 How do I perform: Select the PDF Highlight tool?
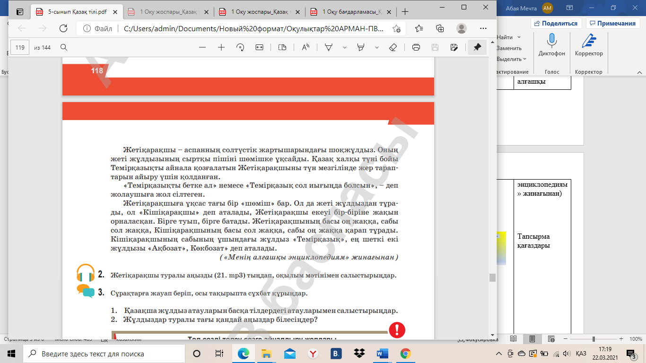pyautogui.click(x=361, y=47)
